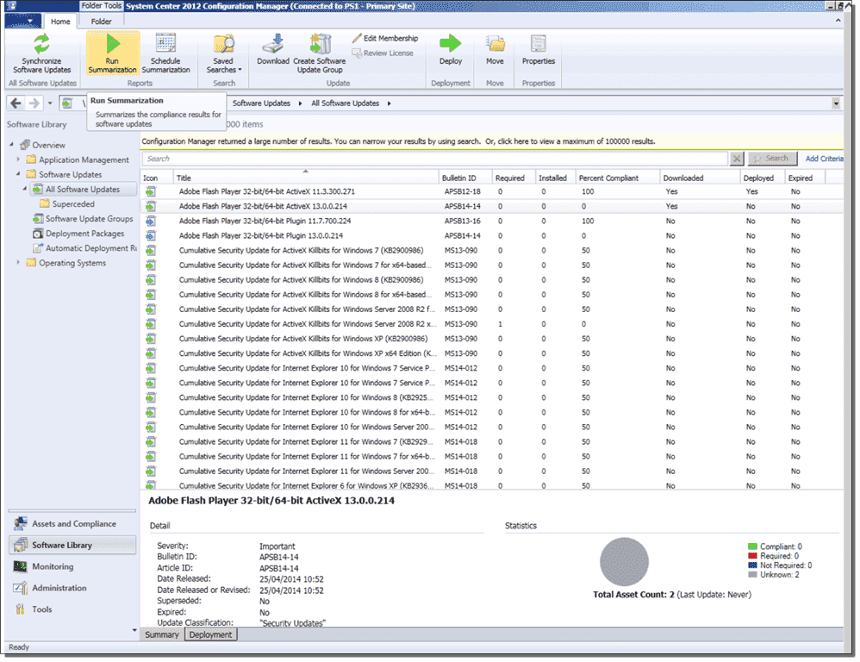Open the Deployment tab at the bottom
Image resolution: width=860 pixels, height=662 pixels.
tap(210, 634)
